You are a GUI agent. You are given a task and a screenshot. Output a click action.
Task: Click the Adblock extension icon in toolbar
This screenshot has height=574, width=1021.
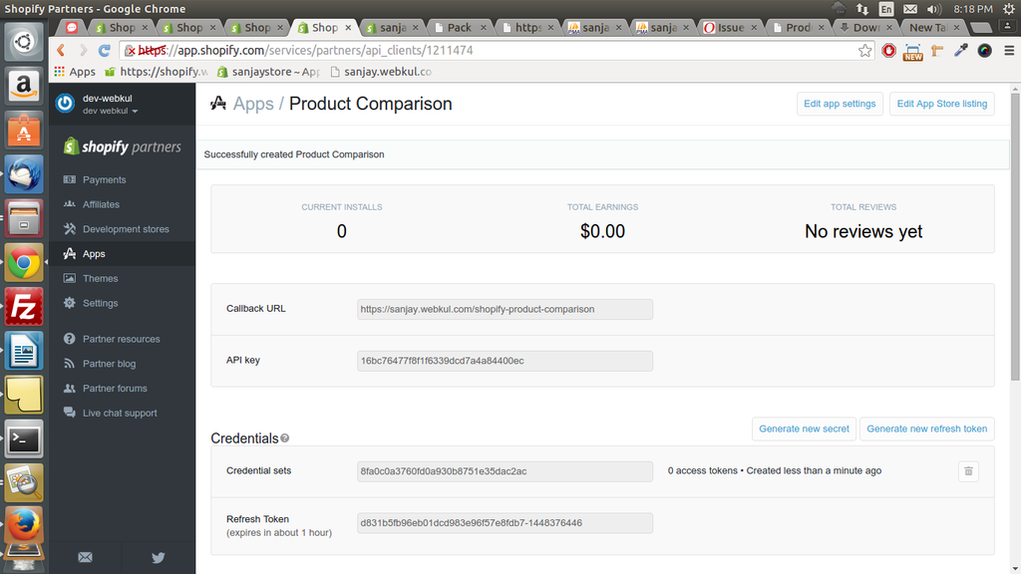point(889,50)
